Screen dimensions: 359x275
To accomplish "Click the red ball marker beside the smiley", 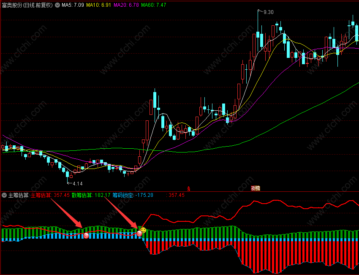I will tap(139, 234).
